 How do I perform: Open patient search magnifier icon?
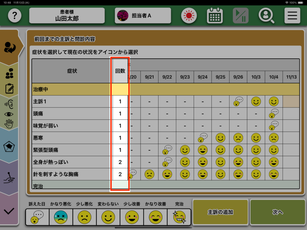pyautogui.click(x=266, y=16)
